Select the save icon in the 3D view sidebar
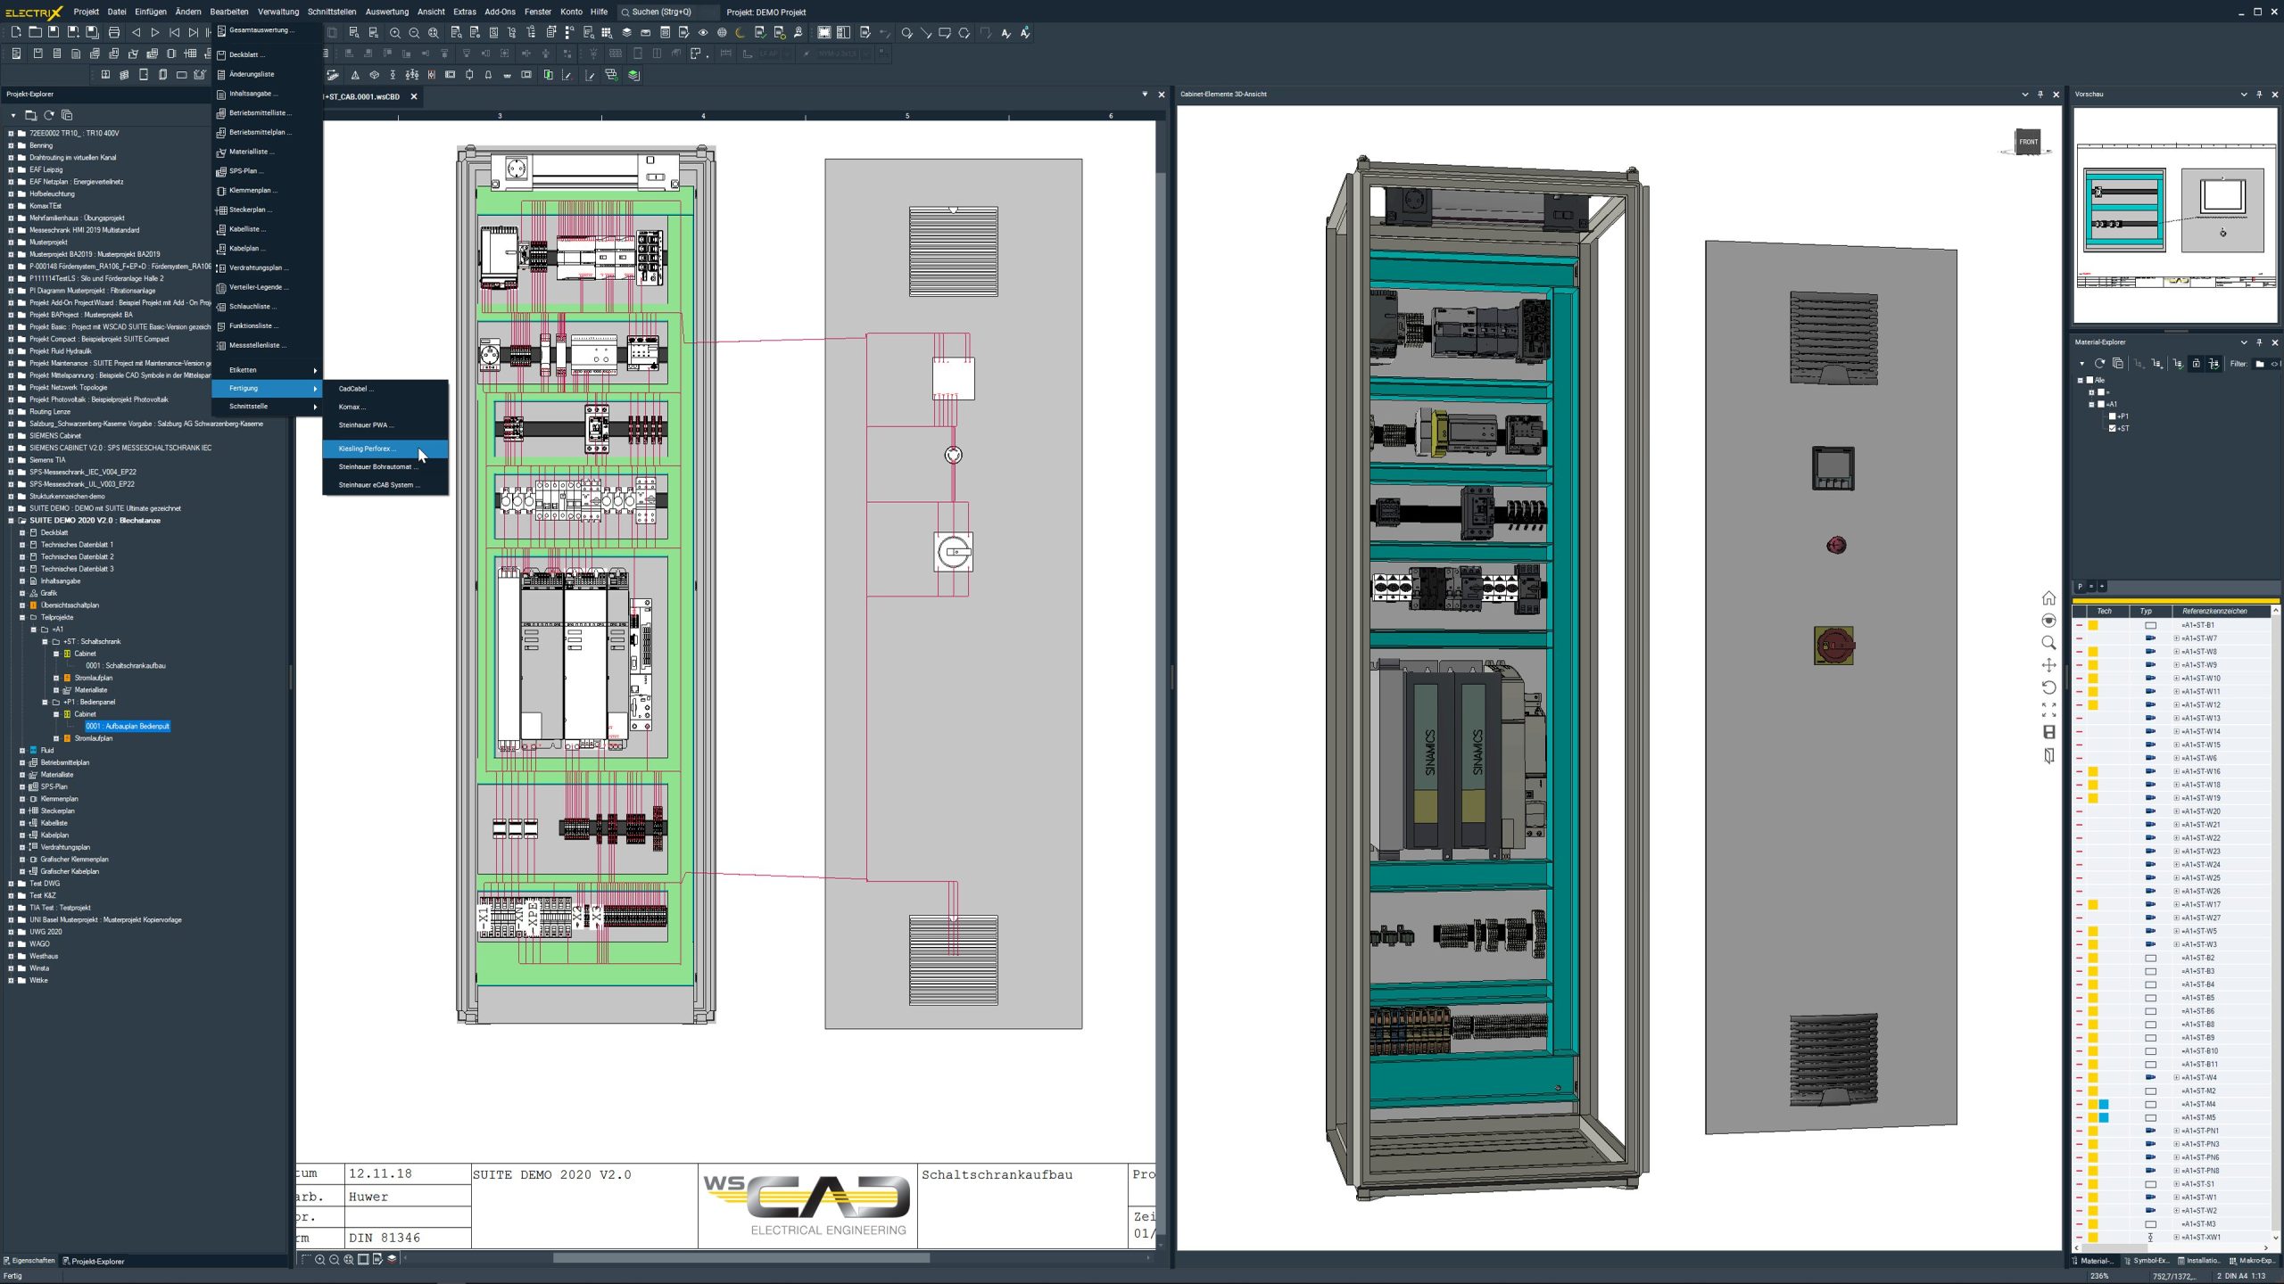This screenshot has width=2284, height=1284. pyautogui.click(x=2049, y=731)
